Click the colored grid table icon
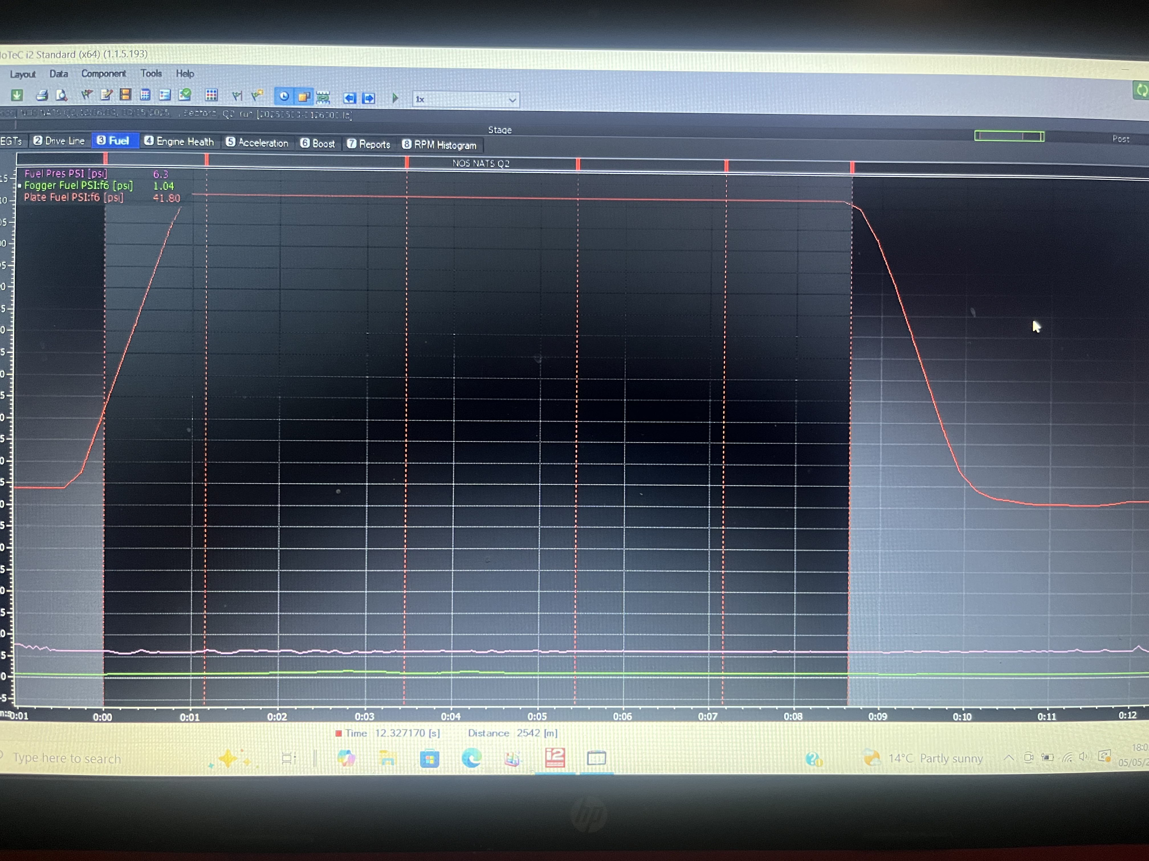This screenshot has width=1149, height=861. [211, 95]
